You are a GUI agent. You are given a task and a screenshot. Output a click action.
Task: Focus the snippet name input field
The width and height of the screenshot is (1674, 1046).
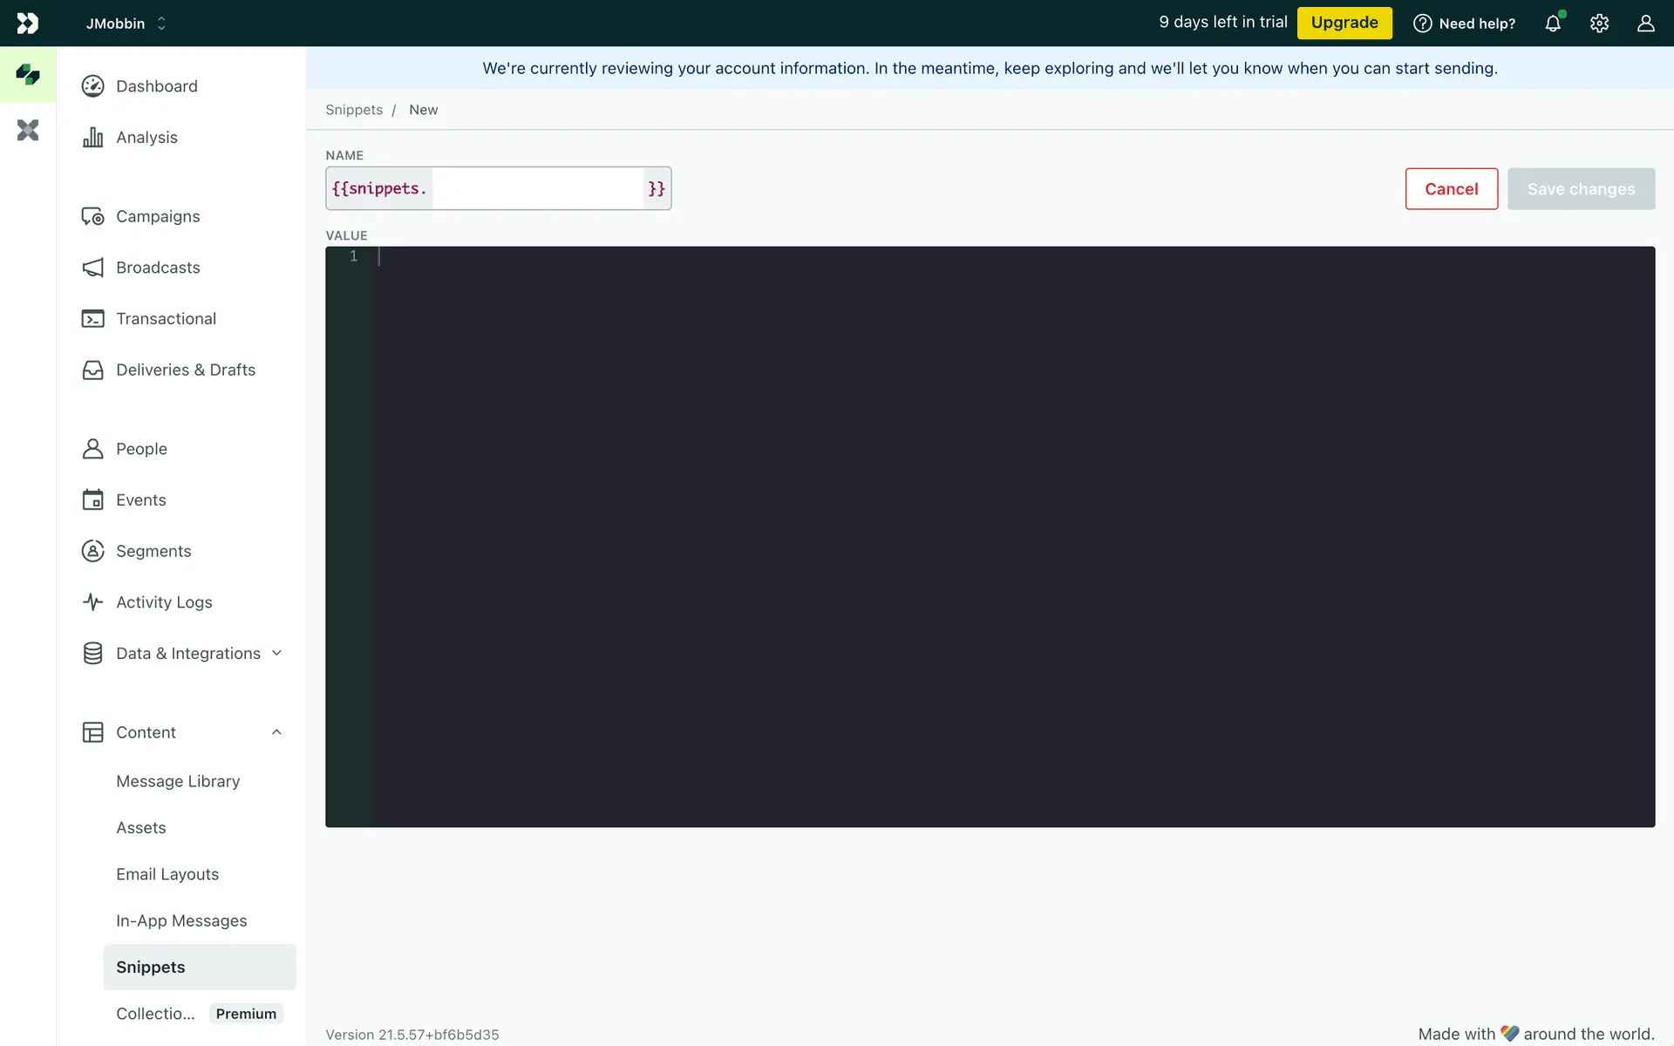coord(537,189)
